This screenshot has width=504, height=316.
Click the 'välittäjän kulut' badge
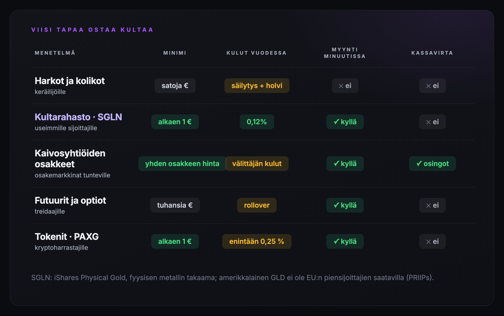[x=257, y=163]
